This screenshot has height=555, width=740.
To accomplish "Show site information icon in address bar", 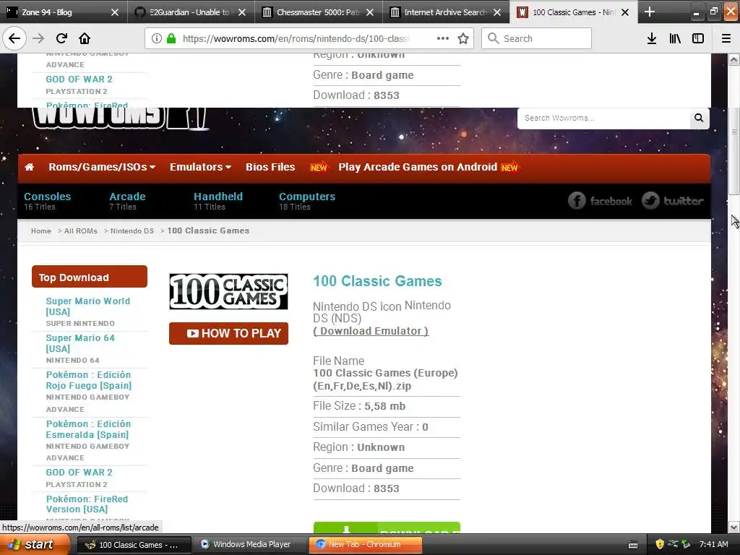I will pyautogui.click(x=157, y=39).
